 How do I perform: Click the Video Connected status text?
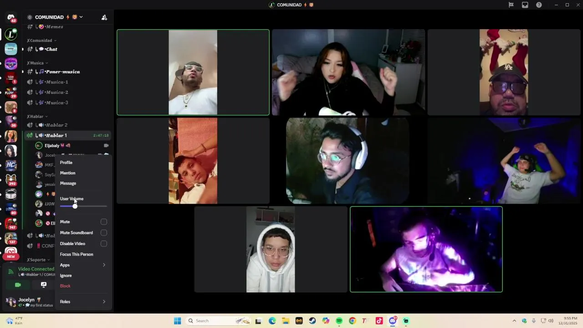[x=36, y=269]
